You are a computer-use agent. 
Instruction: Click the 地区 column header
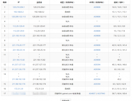click(x=67, y=2)
